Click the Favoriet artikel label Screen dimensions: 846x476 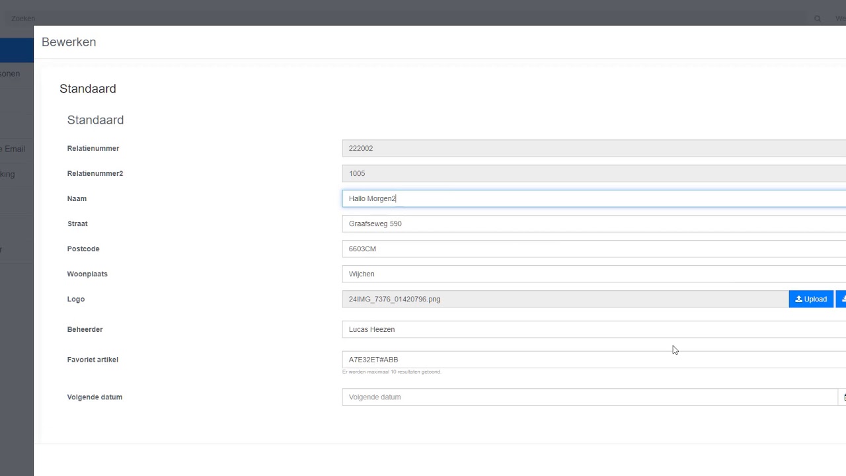93,360
